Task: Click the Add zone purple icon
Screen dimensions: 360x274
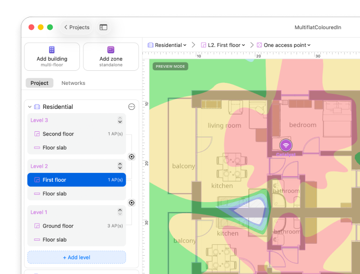Action: 111,50
